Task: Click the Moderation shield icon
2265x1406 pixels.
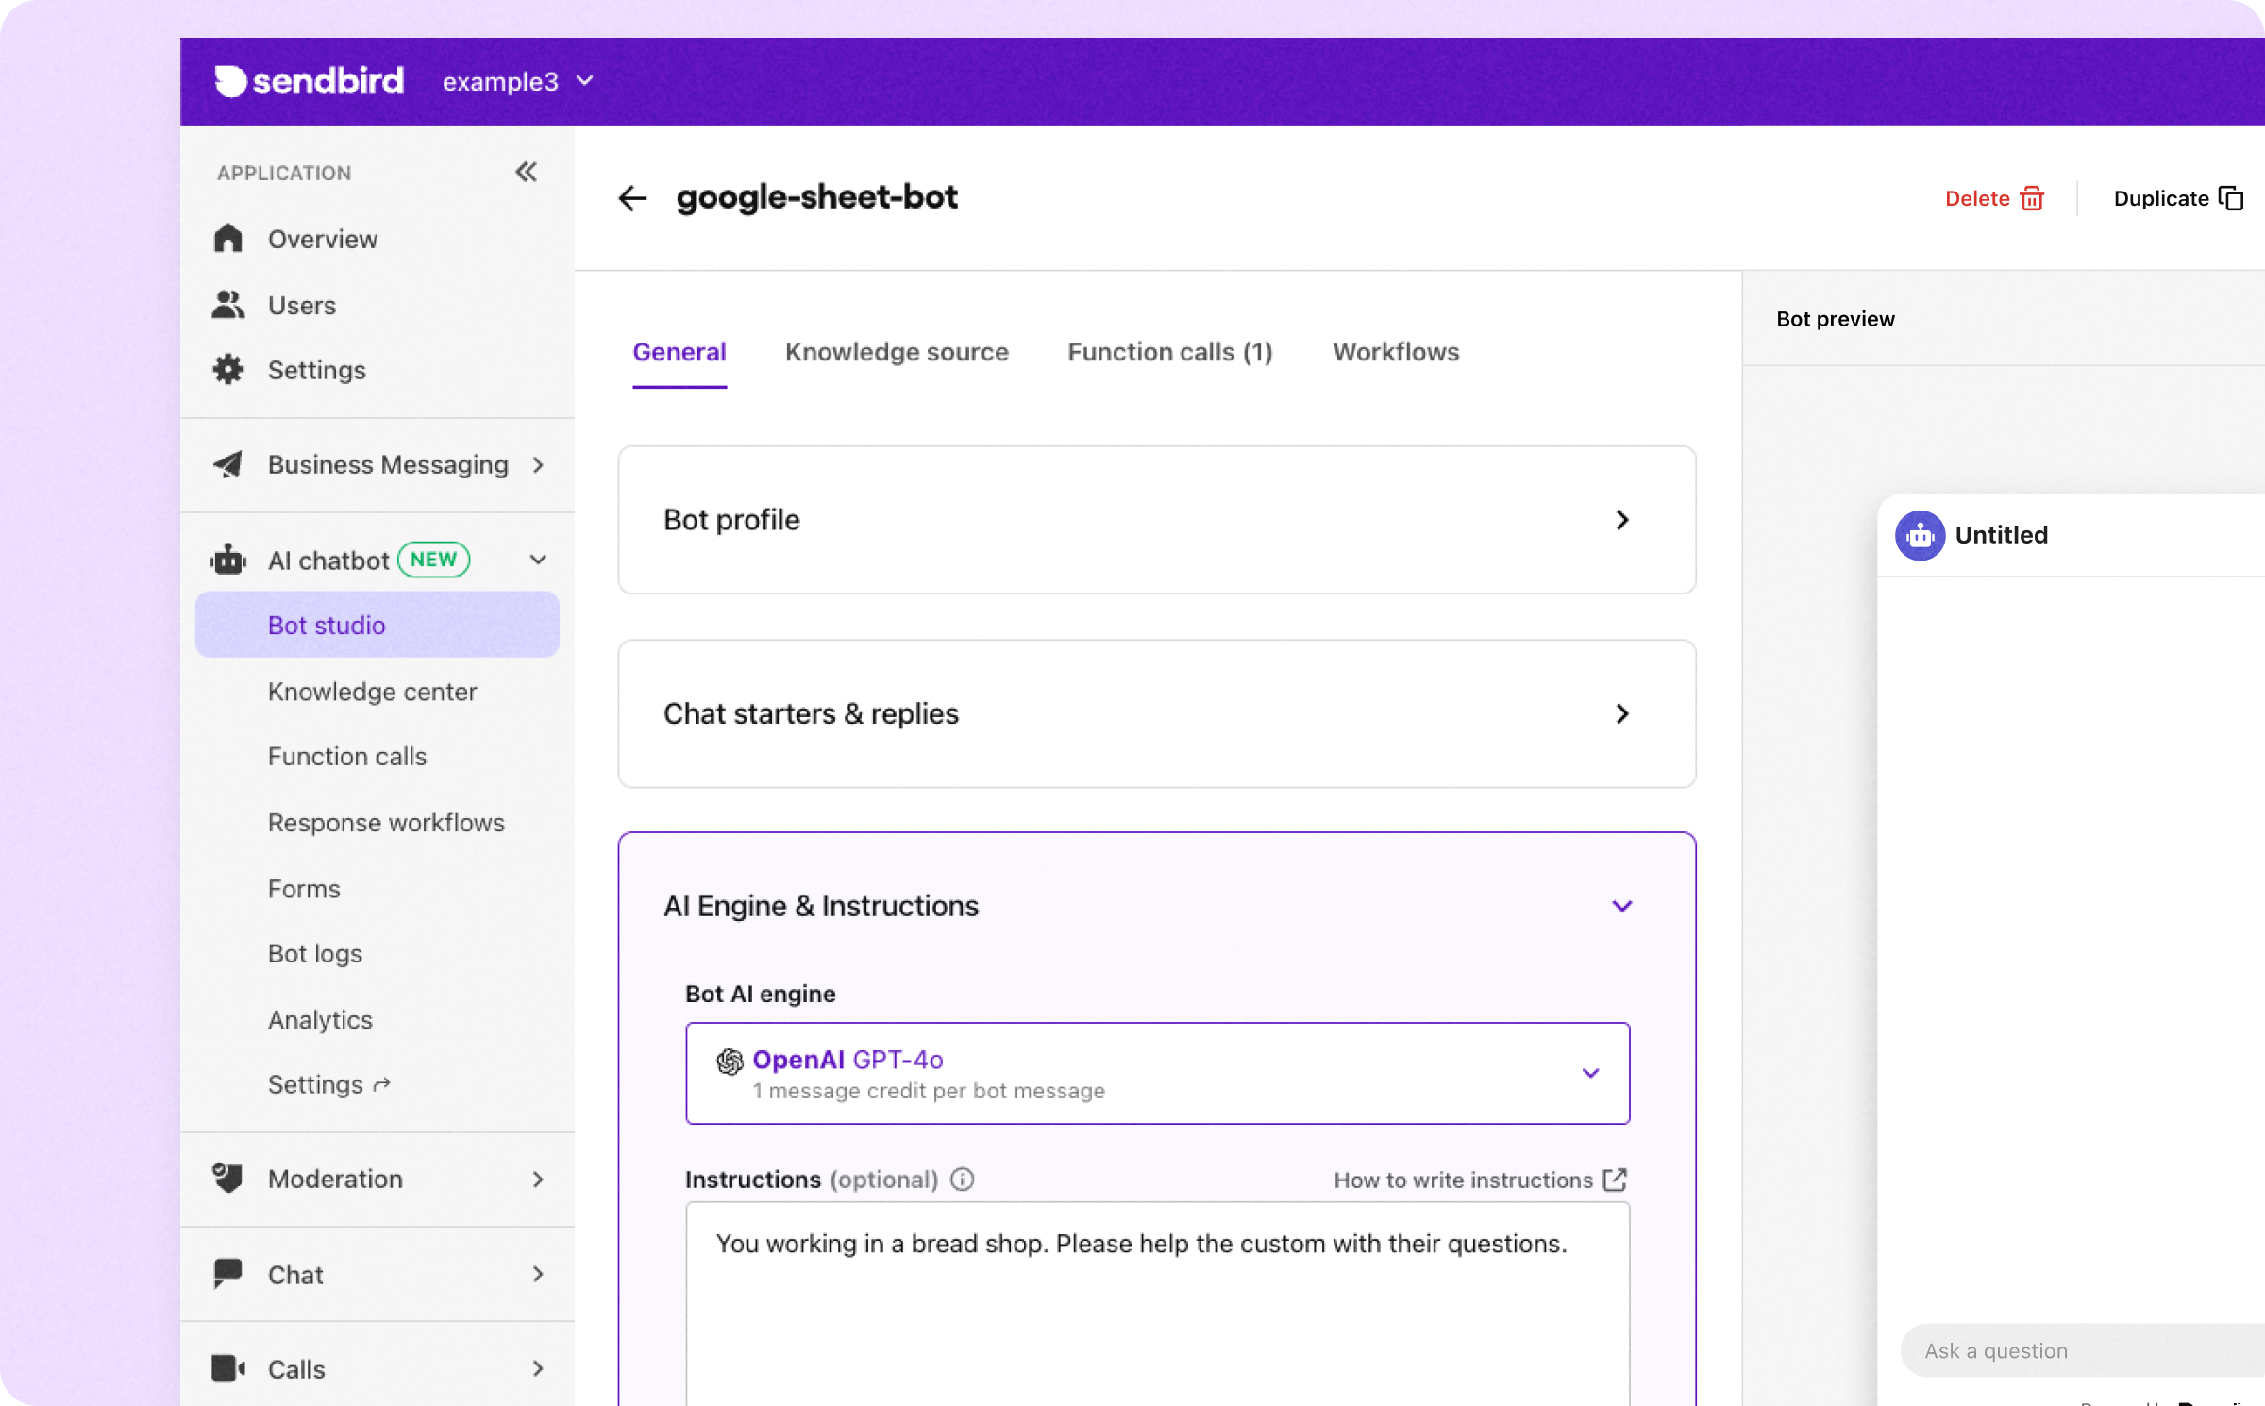Action: 226,1179
